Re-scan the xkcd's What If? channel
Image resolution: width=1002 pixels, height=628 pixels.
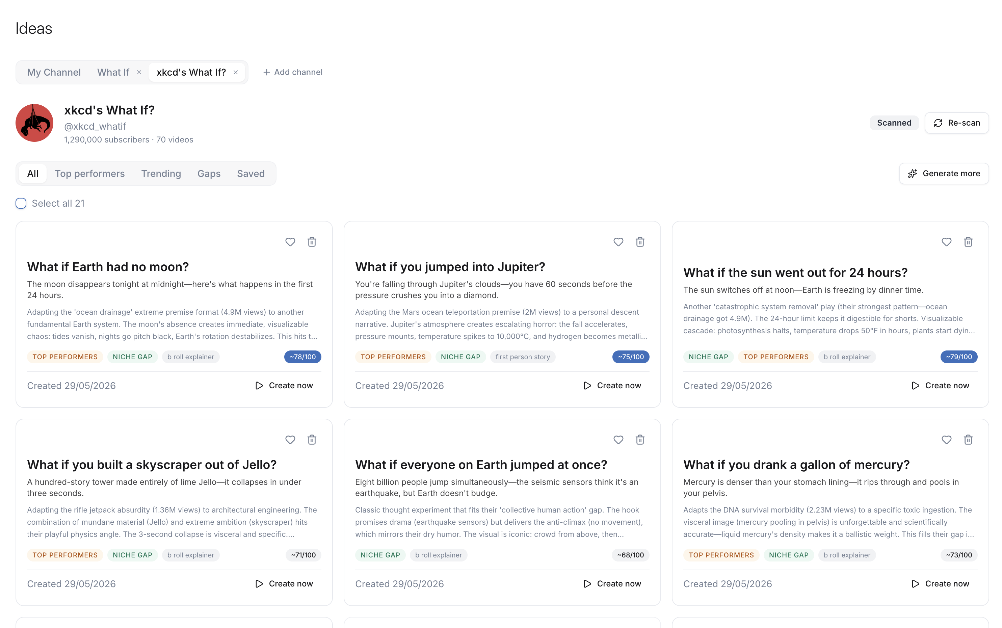[x=956, y=123]
